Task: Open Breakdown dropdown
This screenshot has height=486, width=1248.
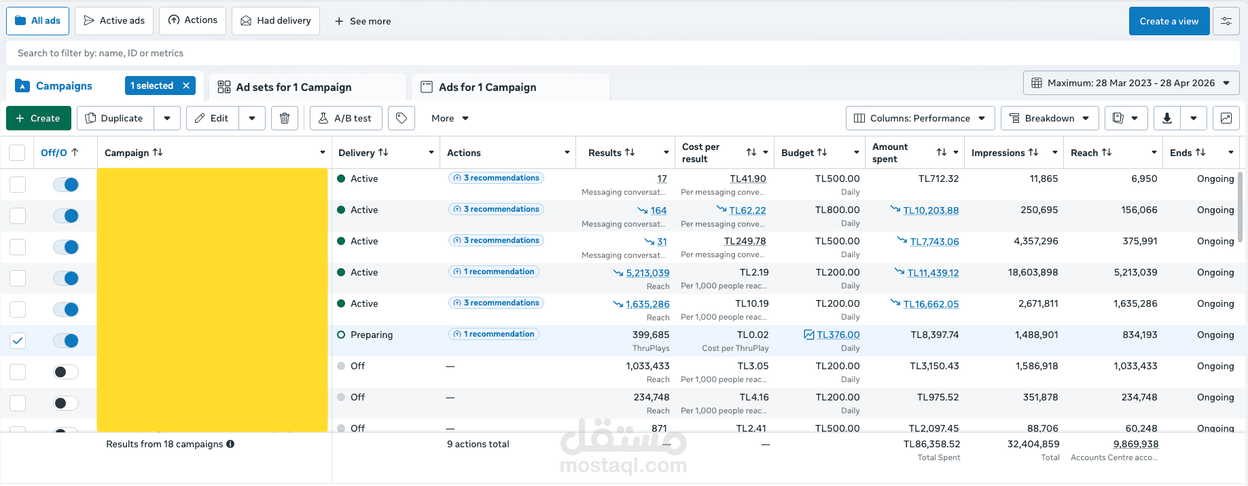Action: click(x=1050, y=118)
